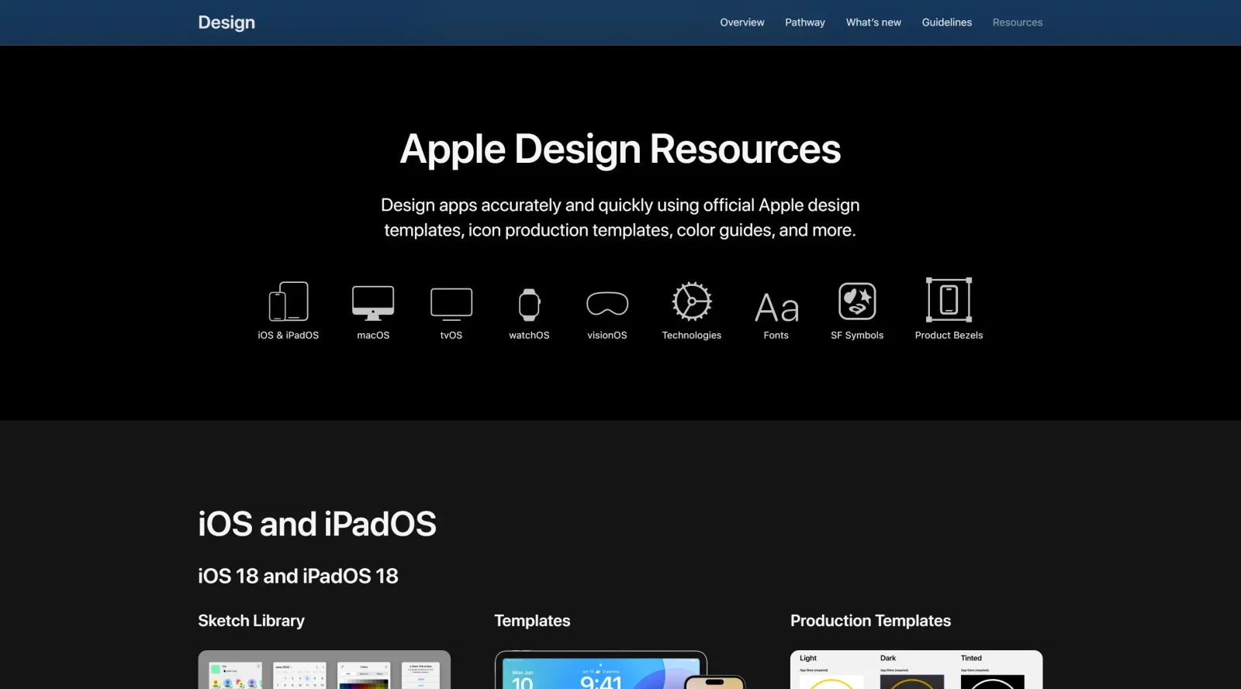
Task: Open the Pathway nav item
Action: [x=805, y=22]
